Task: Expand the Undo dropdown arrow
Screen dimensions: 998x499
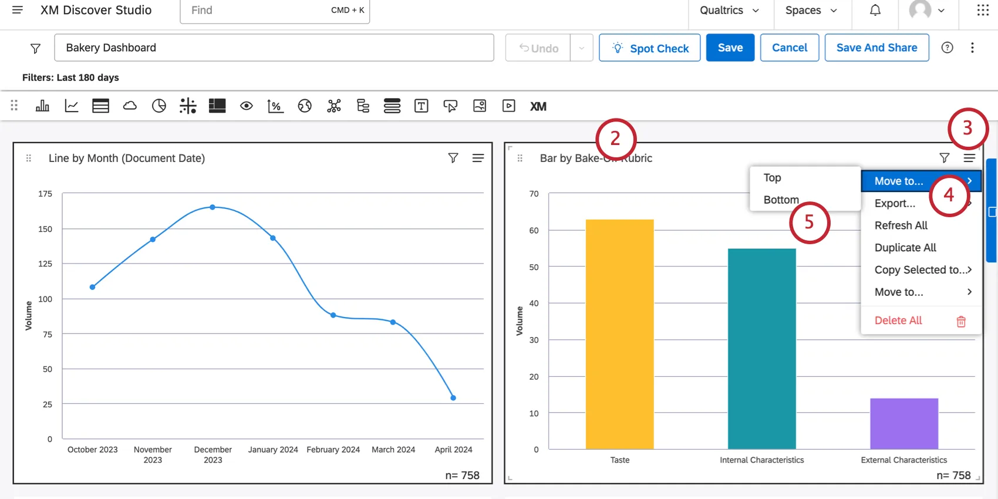Action: [x=581, y=48]
